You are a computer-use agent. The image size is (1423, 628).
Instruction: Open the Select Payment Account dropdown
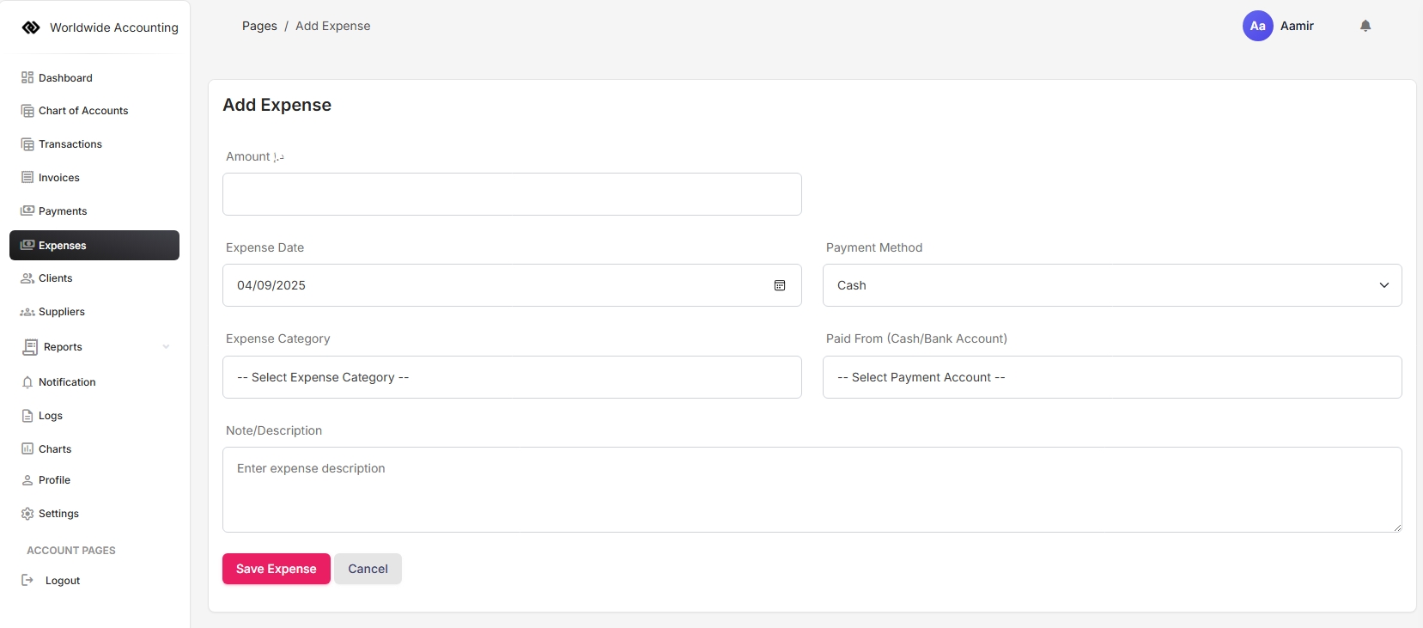(x=1111, y=377)
